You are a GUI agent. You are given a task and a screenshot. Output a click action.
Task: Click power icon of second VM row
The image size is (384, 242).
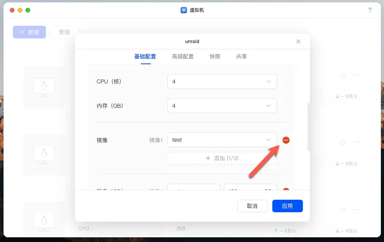(342, 142)
